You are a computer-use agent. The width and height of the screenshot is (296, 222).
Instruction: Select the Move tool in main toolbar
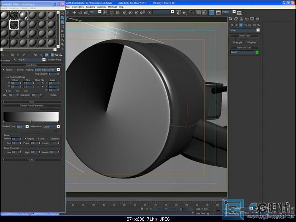pos(74,13)
